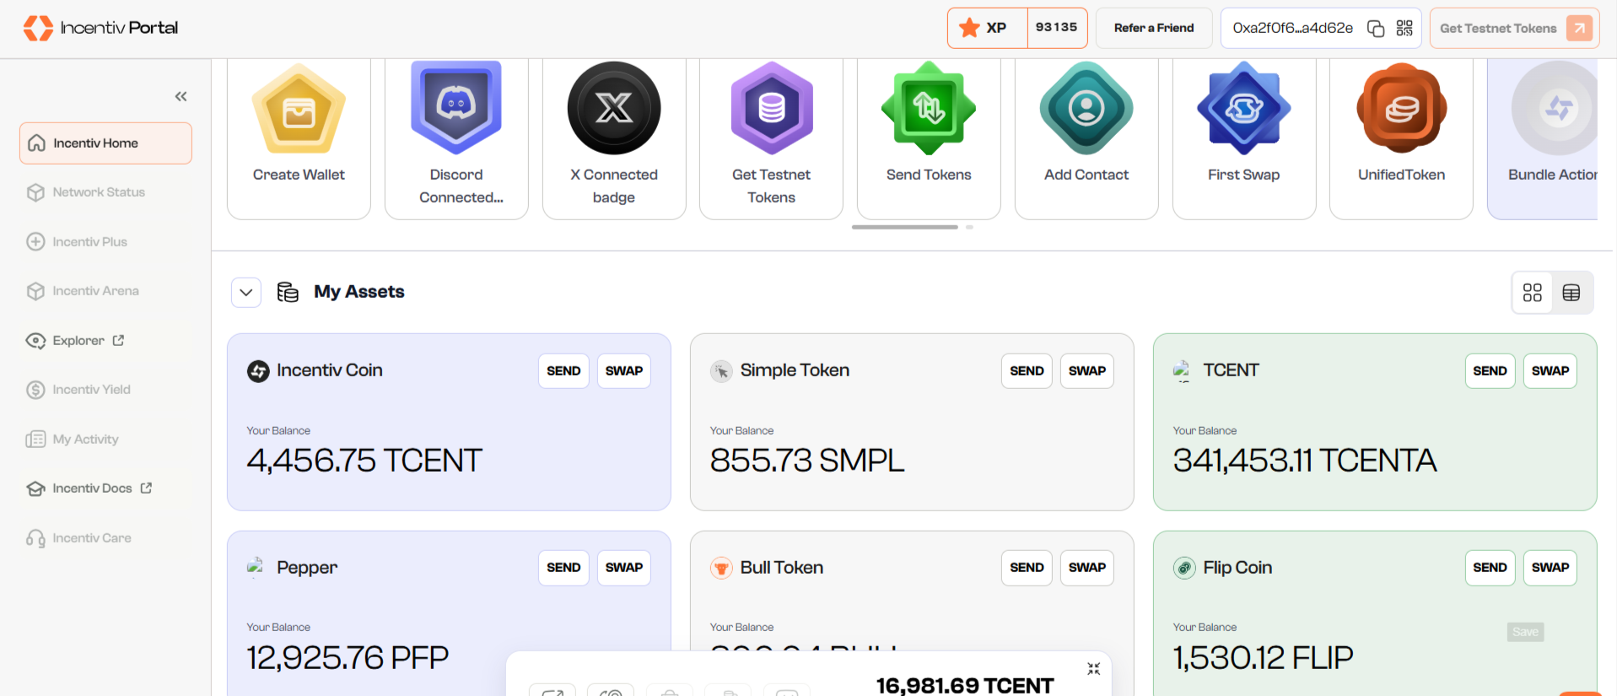Switch assets to table list view
This screenshot has width=1617, height=696.
[x=1571, y=293]
